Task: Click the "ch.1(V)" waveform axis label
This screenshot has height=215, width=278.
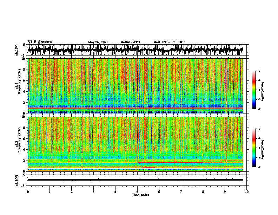Action: (17, 50)
